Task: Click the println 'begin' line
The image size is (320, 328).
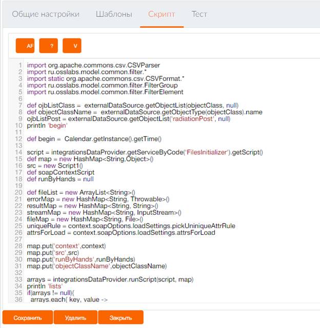Action: (47, 126)
